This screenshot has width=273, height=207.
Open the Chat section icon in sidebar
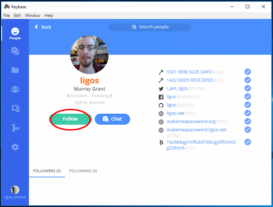(15, 51)
